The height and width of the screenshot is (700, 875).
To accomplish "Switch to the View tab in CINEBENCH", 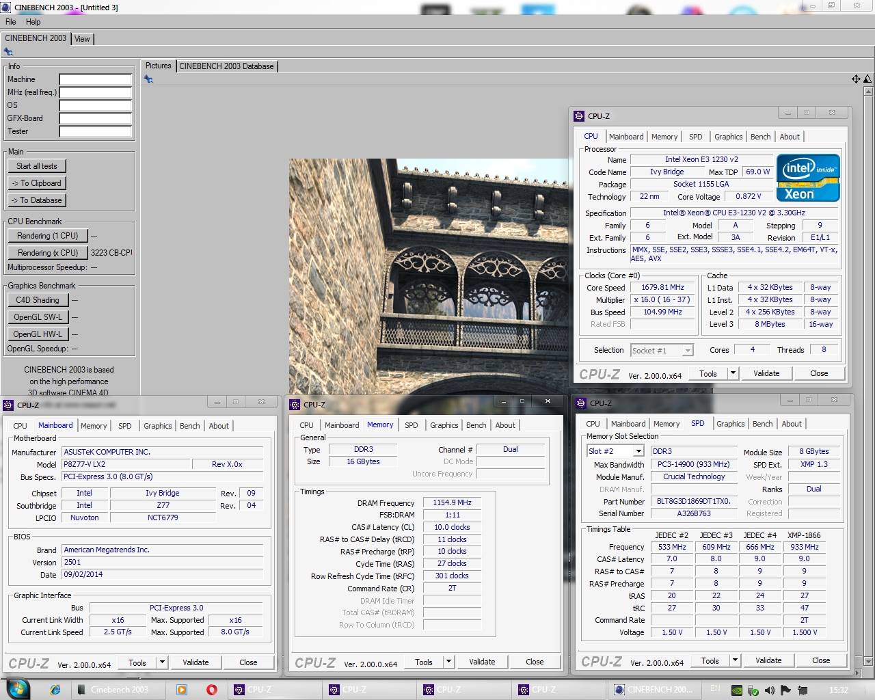I will coord(82,39).
